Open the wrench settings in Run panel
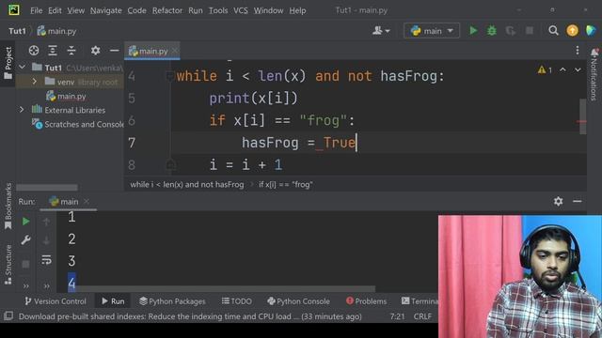This screenshot has height=338, width=602. coord(25,240)
